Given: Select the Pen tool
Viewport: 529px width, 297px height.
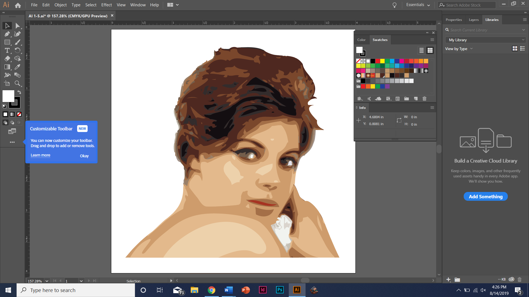Looking at the screenshot, I should [x=7, y=34].
